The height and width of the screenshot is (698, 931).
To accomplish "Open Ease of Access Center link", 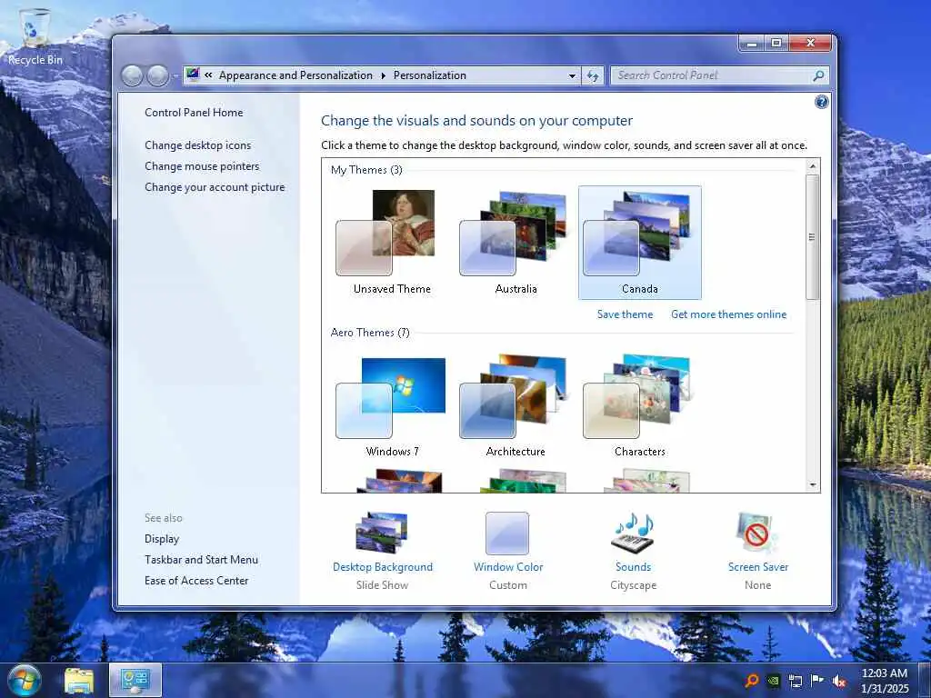I will [196, 581].
